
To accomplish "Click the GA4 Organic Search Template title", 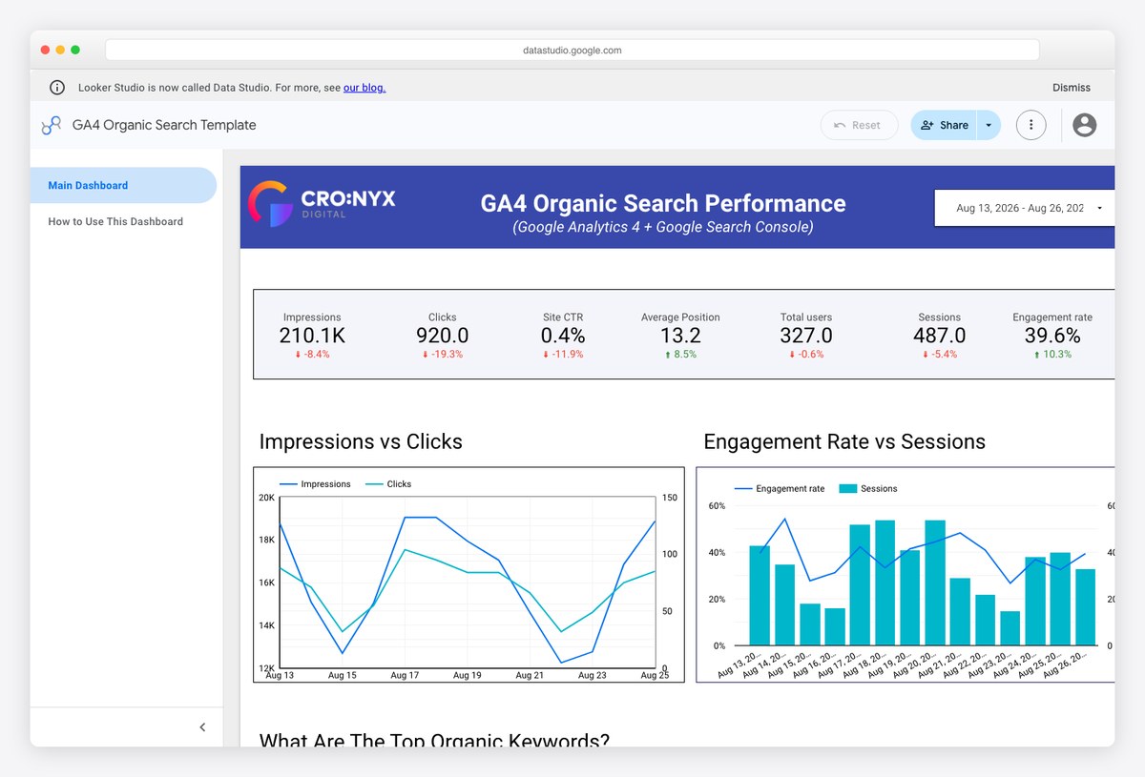I will tap(164, 125).
